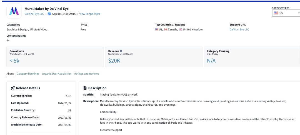Open the Da Vinci Eye LLC Support URL
Screen dimensions: 300x135
pos(239,29)
